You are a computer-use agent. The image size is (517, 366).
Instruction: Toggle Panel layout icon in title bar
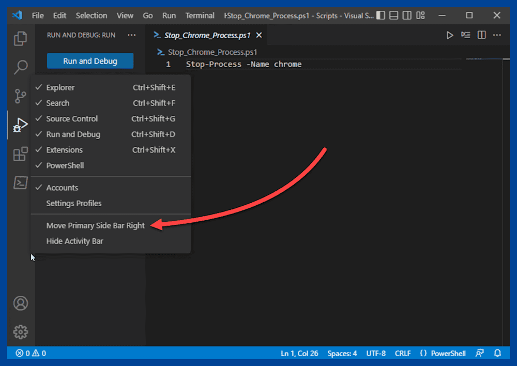tap(393, 15)
